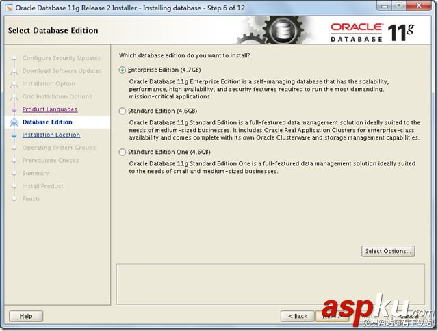The width and height of the screenshot is (438, 331).
Task: Pick Standard Edition One (4.6GB) option
Action: (x=123, y=152)
